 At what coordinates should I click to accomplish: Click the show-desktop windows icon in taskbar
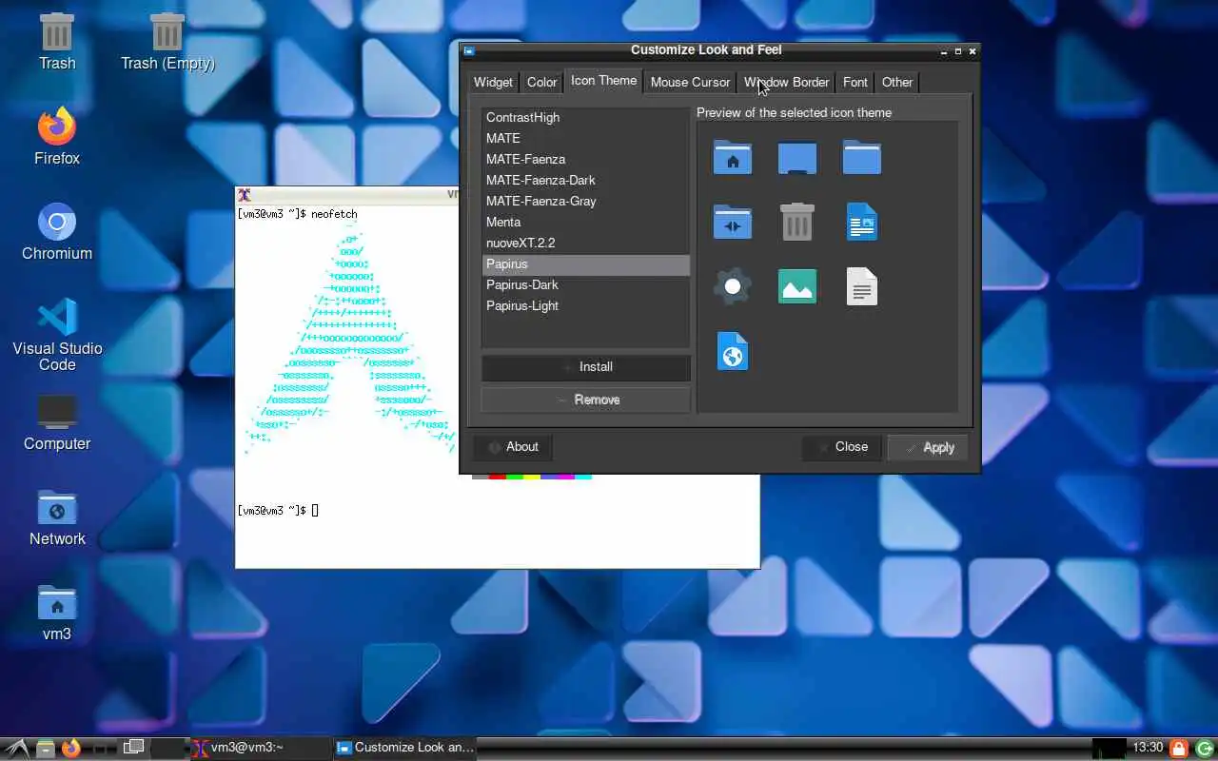(x=133, y=748)
